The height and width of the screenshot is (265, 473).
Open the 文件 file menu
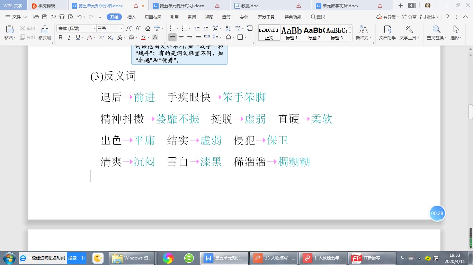click(16, 17)
